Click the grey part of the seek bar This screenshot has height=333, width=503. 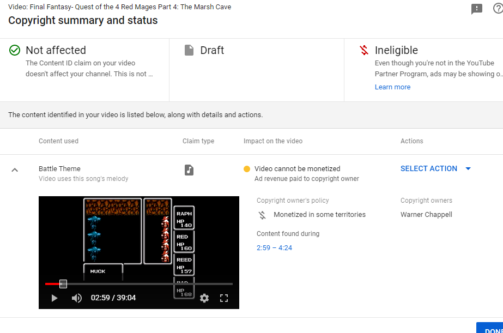coord(149,284)
